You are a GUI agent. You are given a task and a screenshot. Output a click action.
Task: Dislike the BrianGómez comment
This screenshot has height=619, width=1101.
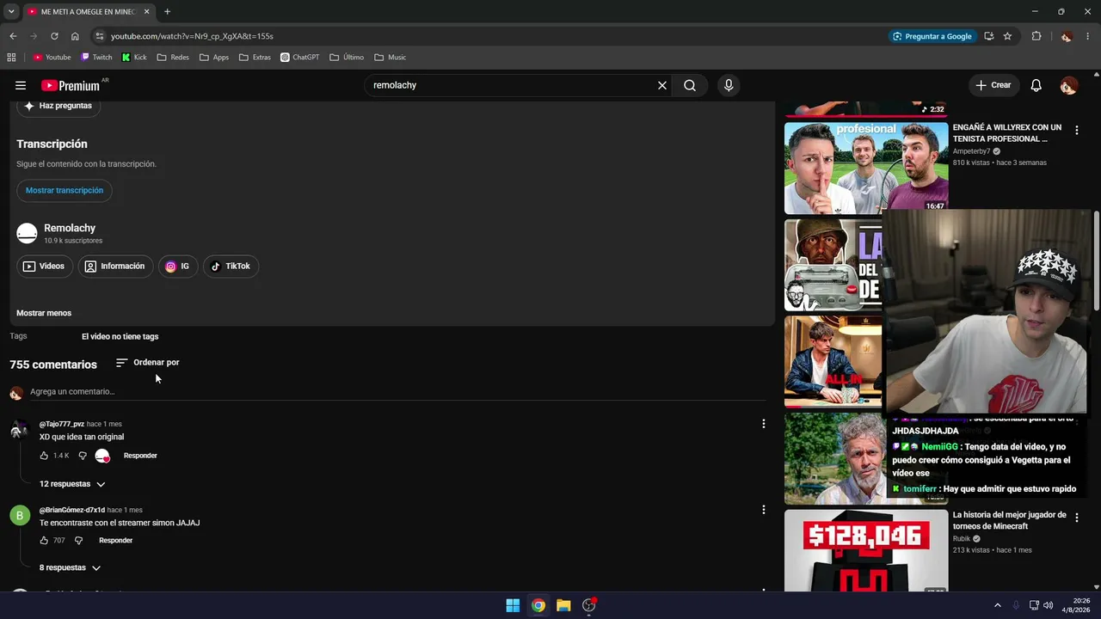78,541
